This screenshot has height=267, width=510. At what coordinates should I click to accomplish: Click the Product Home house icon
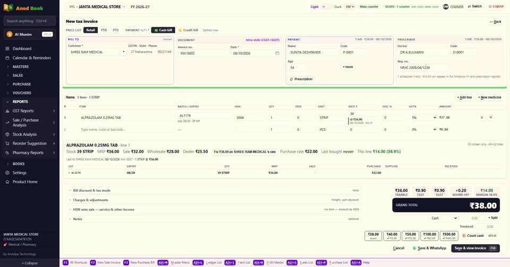click(x=7, y=182)
